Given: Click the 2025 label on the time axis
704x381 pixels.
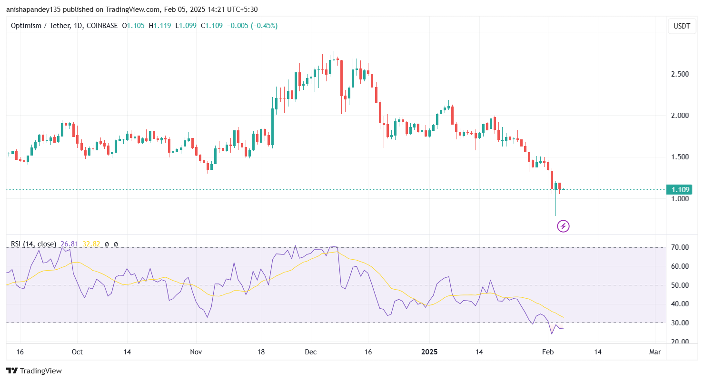Looking at the screenshot, I should (x=429, y=352).
